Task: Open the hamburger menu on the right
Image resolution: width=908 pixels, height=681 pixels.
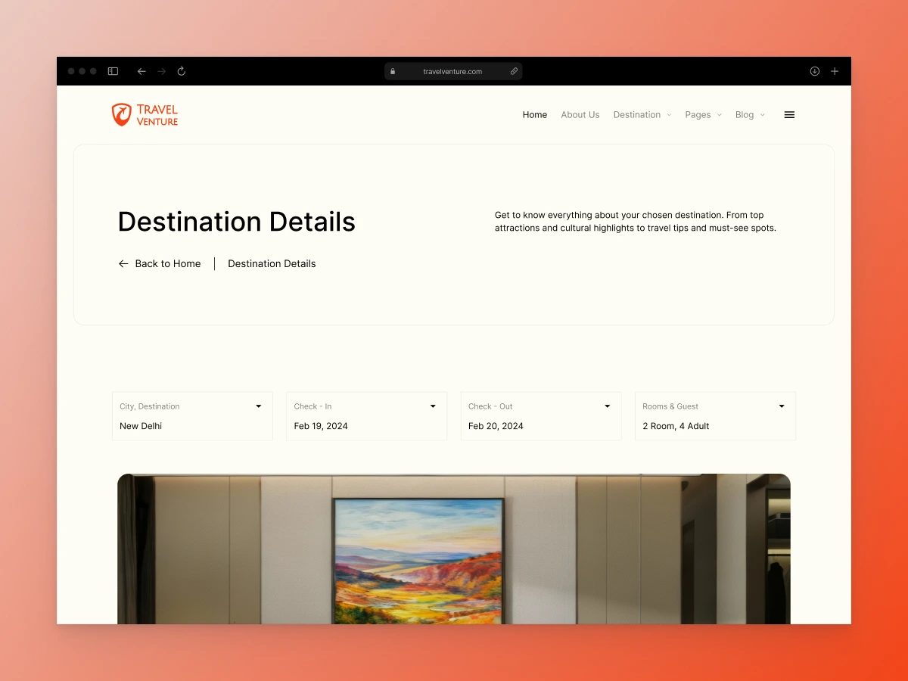Action: pos(789,114)
